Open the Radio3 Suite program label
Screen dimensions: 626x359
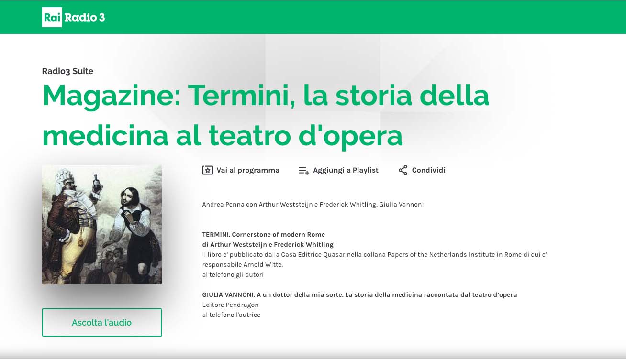67,71
